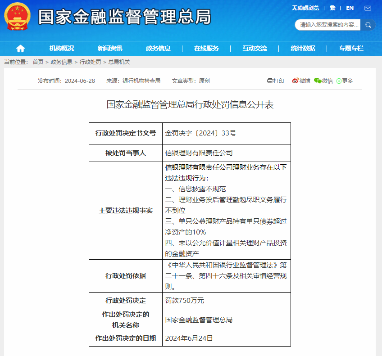Select the text 罚款750万元
Screen dimensions: 382x356
click(184, 301)
